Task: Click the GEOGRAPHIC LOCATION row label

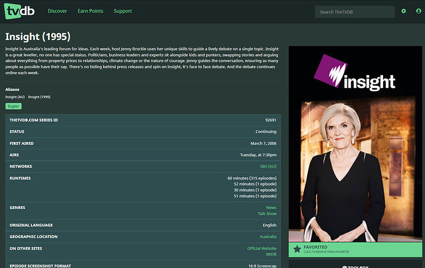Action: 33,237
